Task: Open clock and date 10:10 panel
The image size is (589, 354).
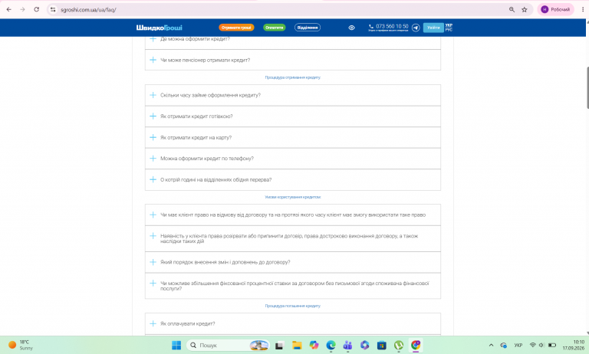Action: [x=573, y=345]
